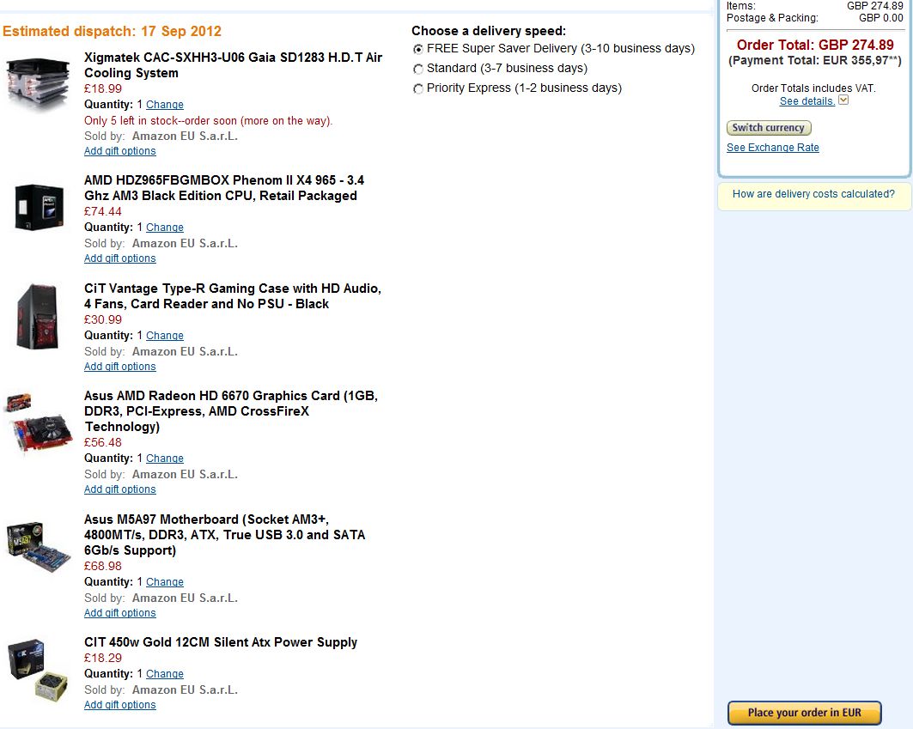The width and height of the screenshot is (913, 729).
Task: Change quantity of Asus M5A97 Motherboard
Action: (x=165, y=582)
